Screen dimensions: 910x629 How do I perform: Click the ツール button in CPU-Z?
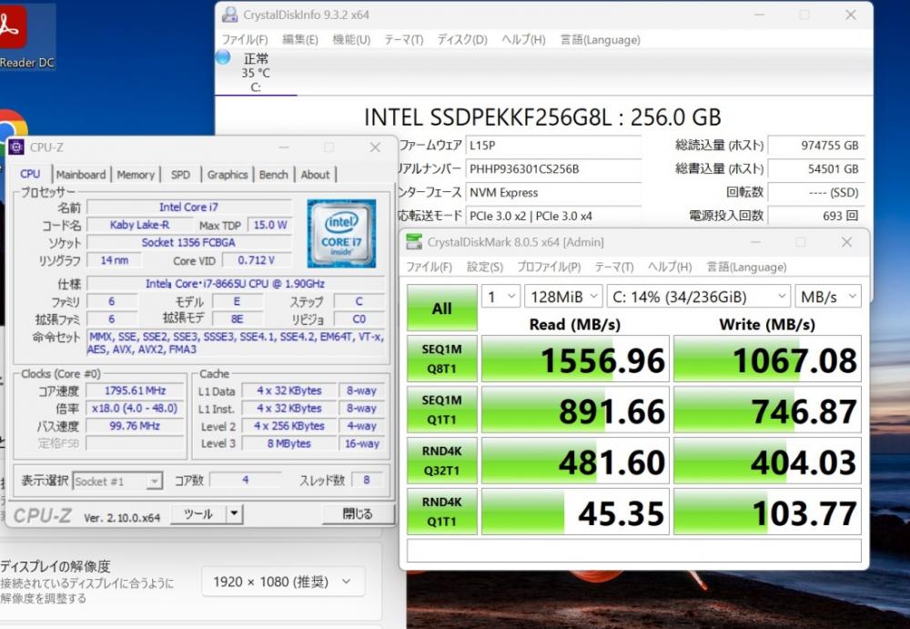click(x=198, y=514)
